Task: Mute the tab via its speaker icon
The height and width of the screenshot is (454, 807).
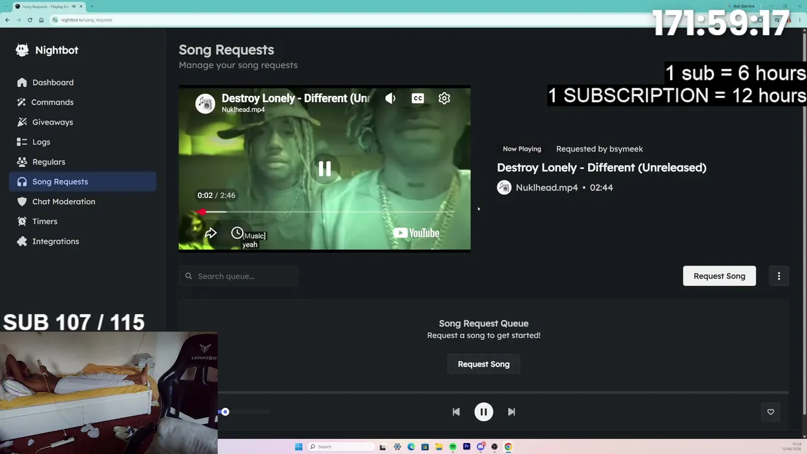Action: click(x=74, y=6)
